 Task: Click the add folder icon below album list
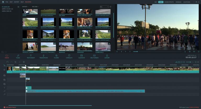tap(2, 52)
